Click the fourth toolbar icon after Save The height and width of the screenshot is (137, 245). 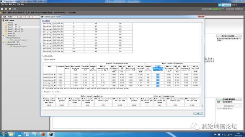tap(15, 9)
